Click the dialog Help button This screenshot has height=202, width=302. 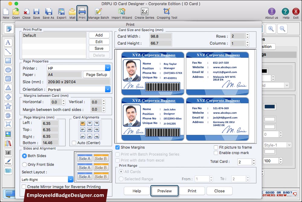[137, 191]
